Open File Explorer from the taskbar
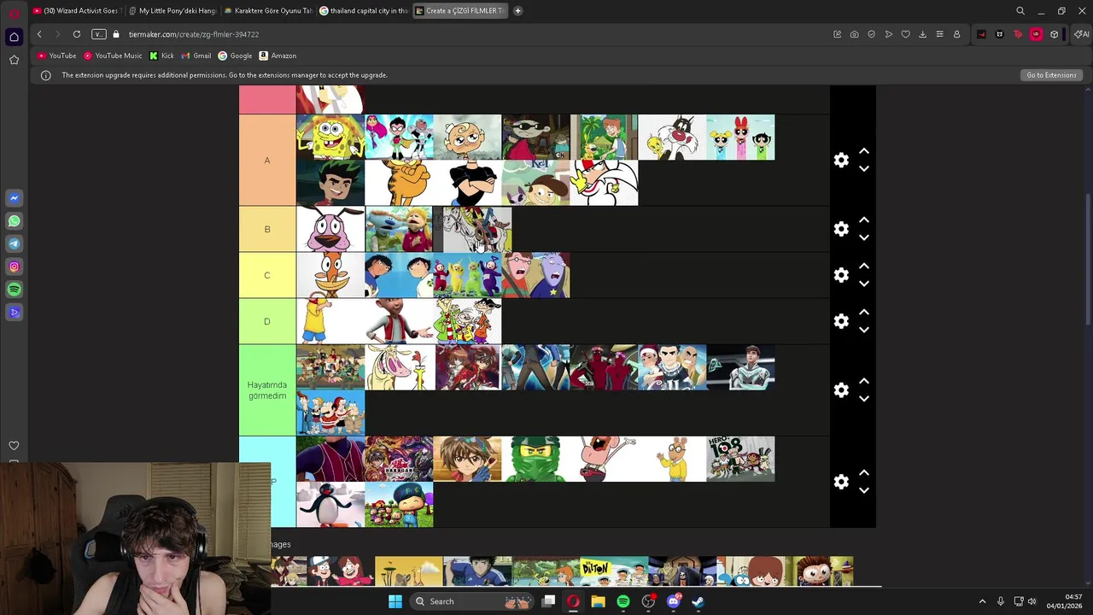This screenshot has height=615, width=1093. (x=599, y=601)
